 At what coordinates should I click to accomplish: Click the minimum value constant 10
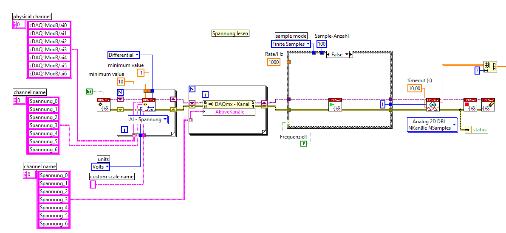(x=120, y=81)
